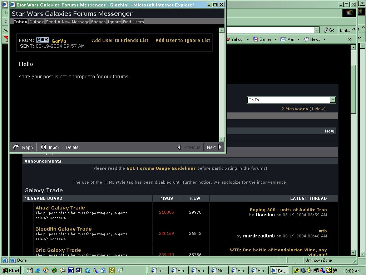Open the GarVa sender profile link
366x275 pixels.
click(59, 41)
